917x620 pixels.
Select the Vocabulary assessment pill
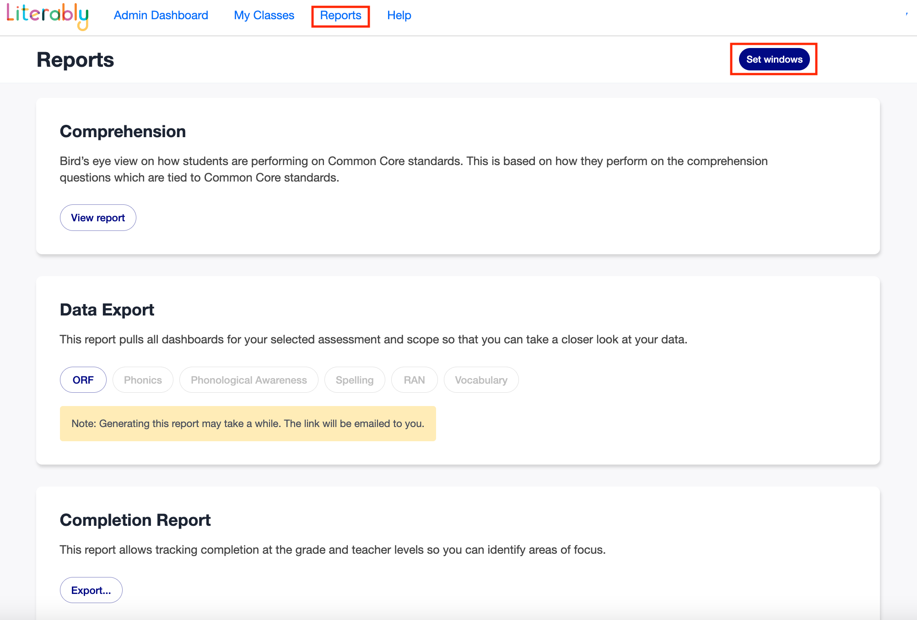(481, 380)
